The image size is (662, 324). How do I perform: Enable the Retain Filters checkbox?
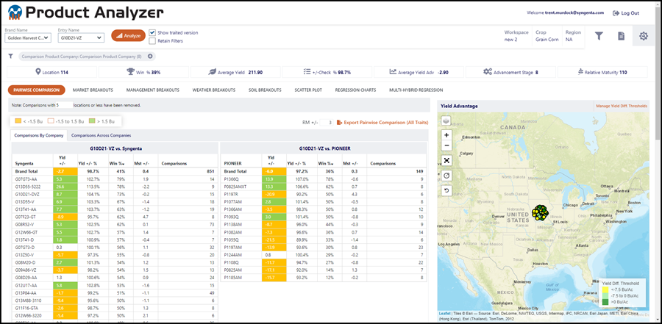point(152,41)
